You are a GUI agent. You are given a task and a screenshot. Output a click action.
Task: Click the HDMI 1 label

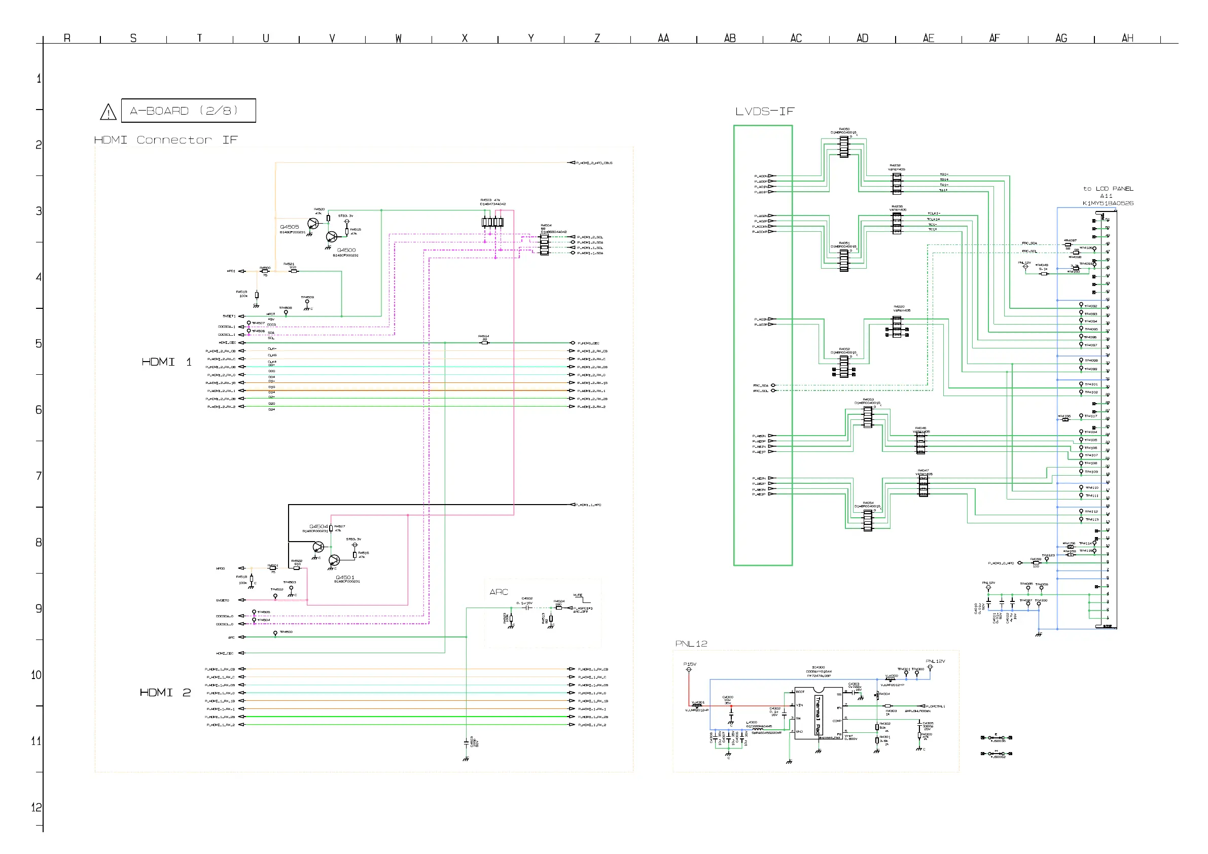pyautogui.click(x=166, y=362)
